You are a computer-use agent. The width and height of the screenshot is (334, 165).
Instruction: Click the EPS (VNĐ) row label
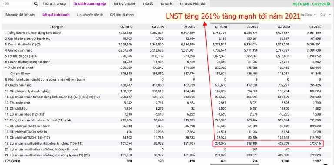pyautogui.click(x=12, y=161)
